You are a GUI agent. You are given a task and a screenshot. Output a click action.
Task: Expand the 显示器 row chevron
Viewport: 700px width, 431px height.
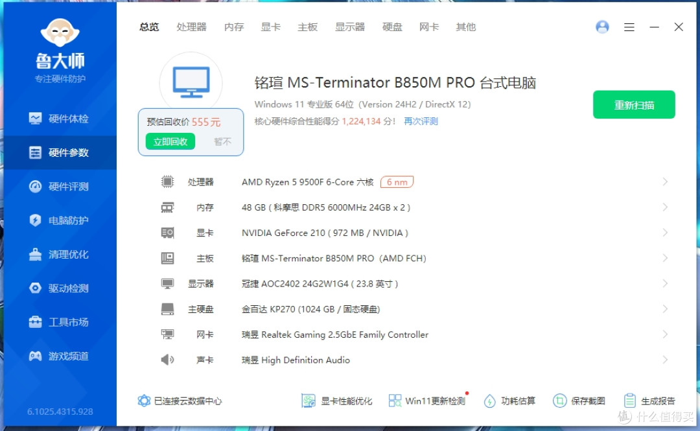click(x=665, y=284)
